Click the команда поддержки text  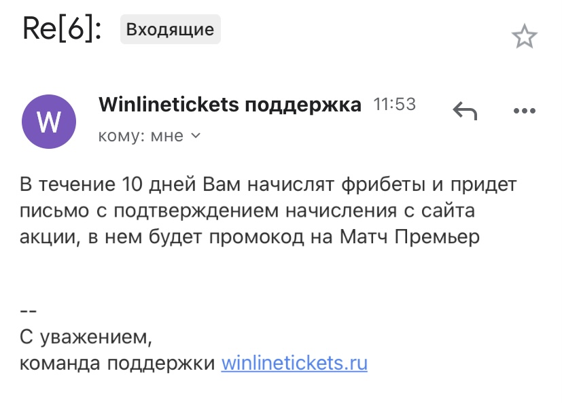coord(117,363)
